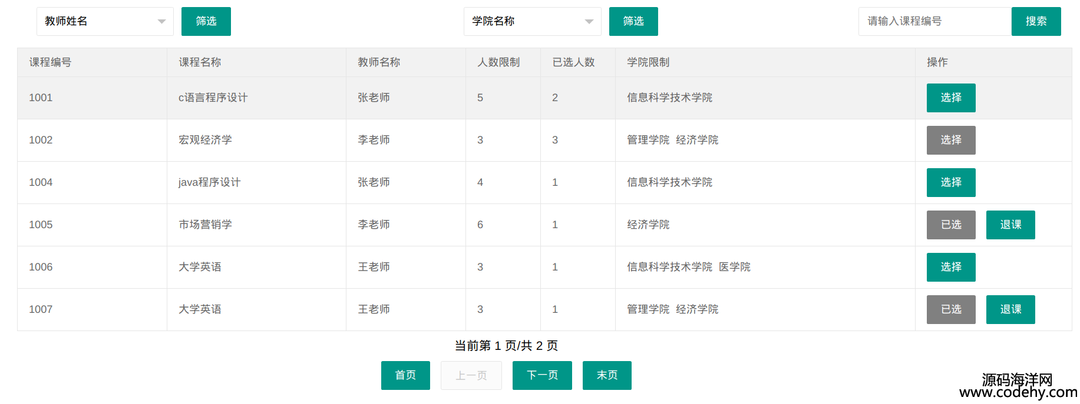Click the 已选人数 column header
Image resolution: width=1080 pixels, height=404 pixels.
[x=573, y=62]
